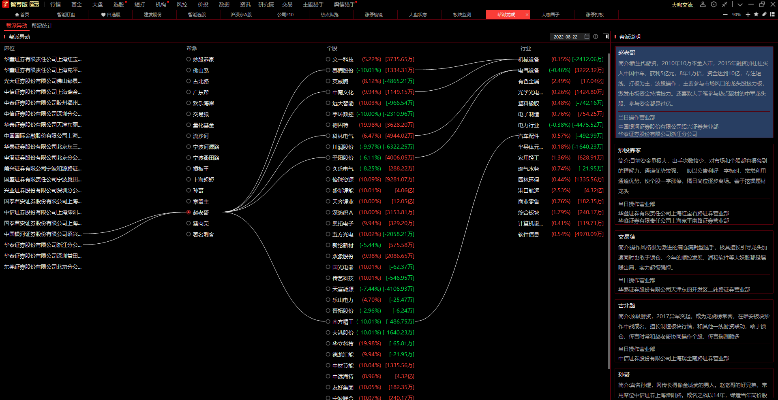The width and height of the screenshot is (778, 400).
Task: Click the 大咖交流 button
Action: click(x=682, y=4)
